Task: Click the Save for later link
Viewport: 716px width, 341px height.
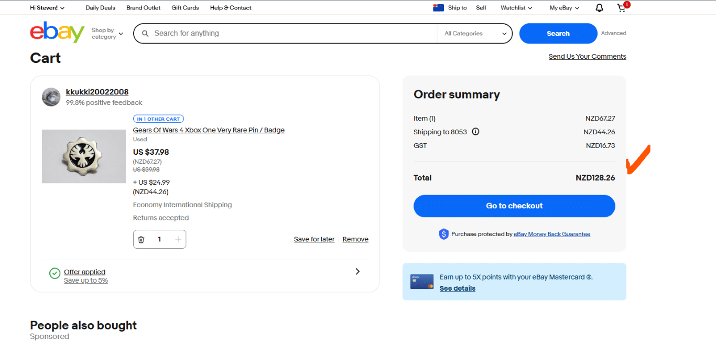Action: click(314, 239)
